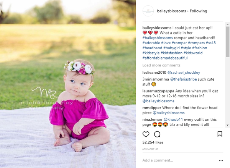This screenshot has height=168, width=230.
Task: Click the baby photo image
Action: pos(68,84)
